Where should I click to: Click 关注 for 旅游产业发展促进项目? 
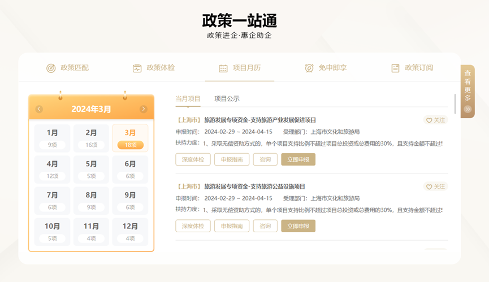(x=436, y=120)
